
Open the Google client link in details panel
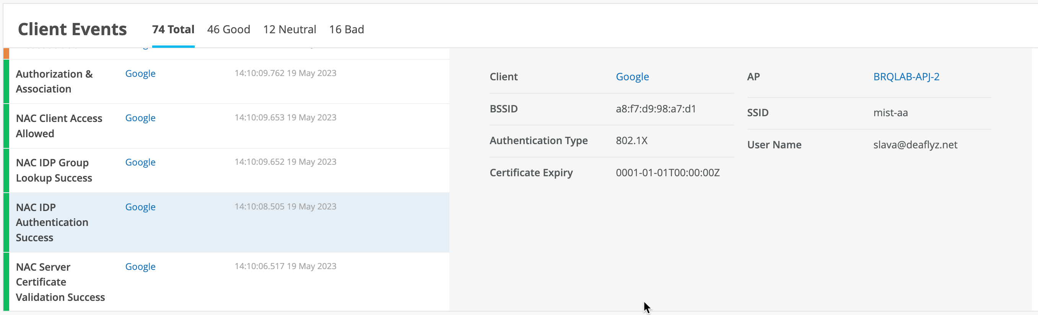pyautogui.click(x=632, y=77)
